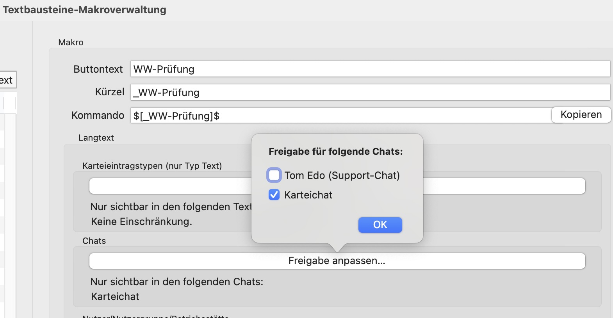This screenshot has height=318, width=613.
Task: Select the Kommando field showing $[_WW-Prüfung]$
Action: [341, 116]
